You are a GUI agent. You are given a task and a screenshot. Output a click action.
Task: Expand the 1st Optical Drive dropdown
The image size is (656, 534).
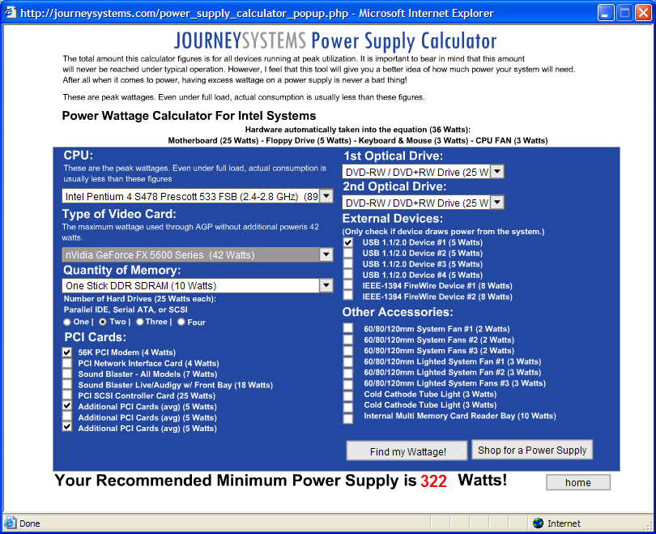pyautogui.click(x=497, y=172)
